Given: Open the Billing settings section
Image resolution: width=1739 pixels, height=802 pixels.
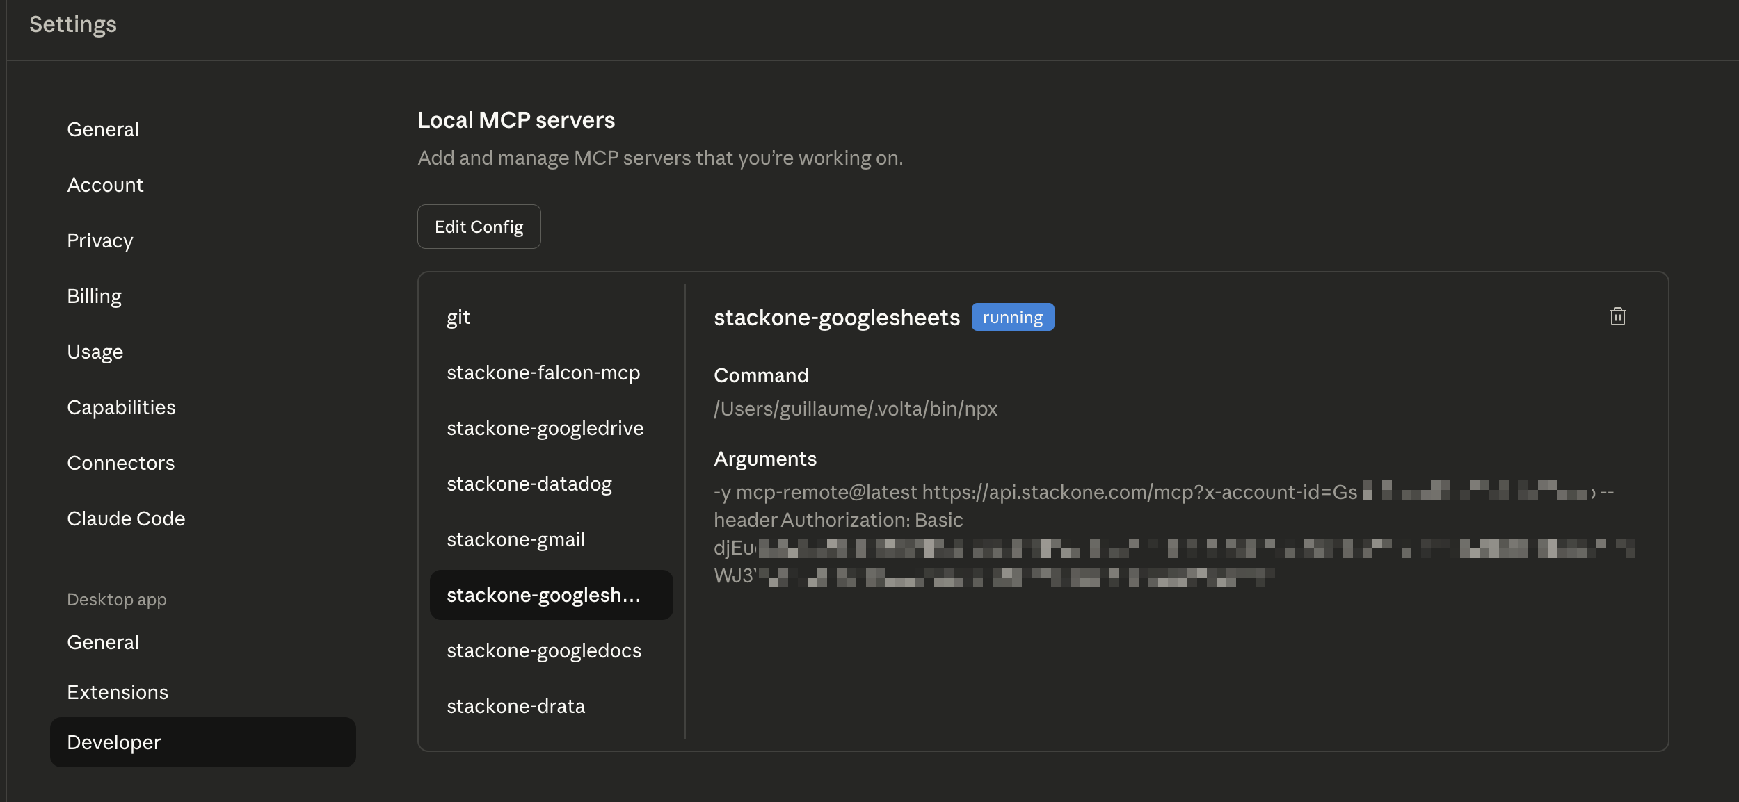Looking at the screenshot, I should click(x=94, y=295).
